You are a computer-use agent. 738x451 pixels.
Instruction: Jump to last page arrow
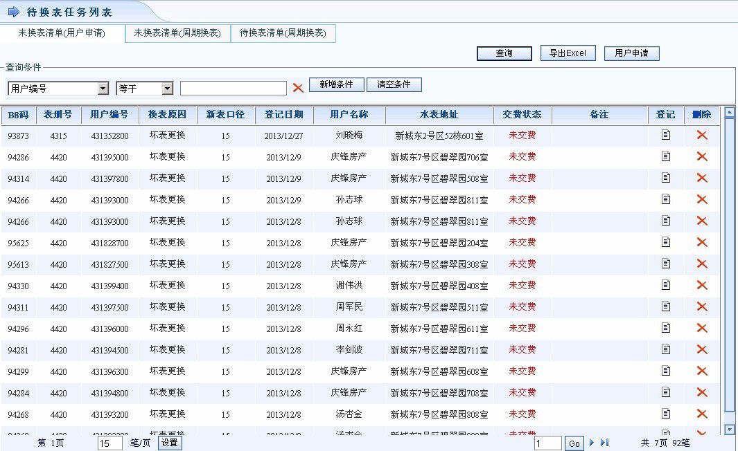(604, 443)
